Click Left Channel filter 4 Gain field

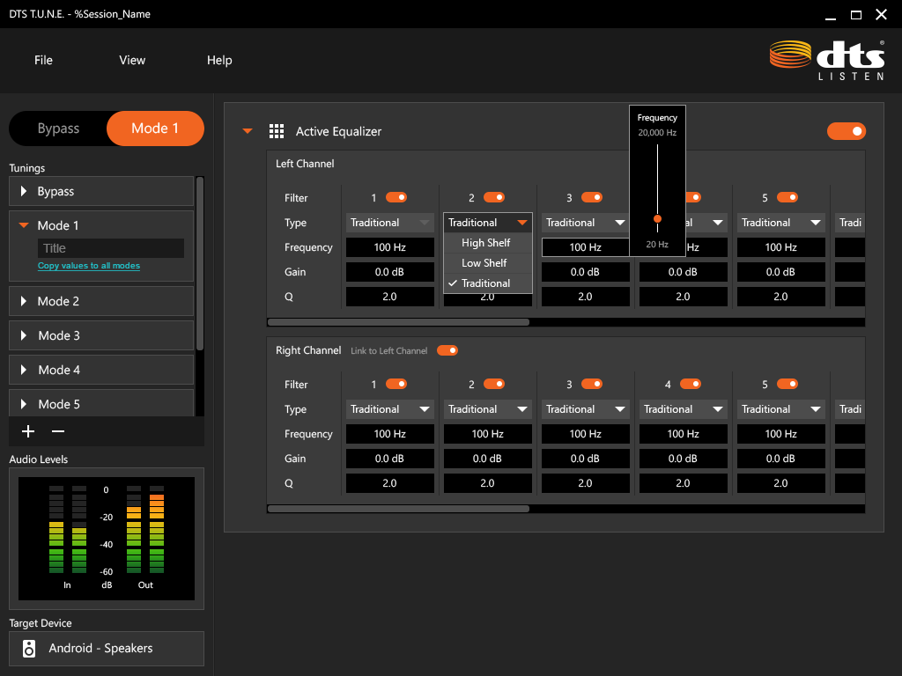click(684, 272)
